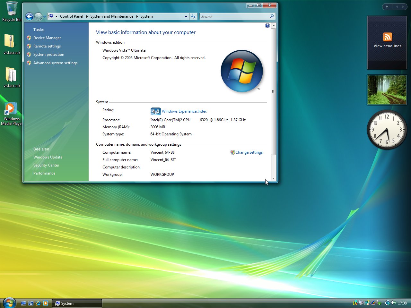Click the shield icon beside Advanced system settings

pos(29,63)
